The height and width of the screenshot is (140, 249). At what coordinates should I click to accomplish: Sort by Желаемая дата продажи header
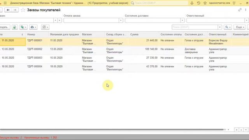[x=65, y=35]
